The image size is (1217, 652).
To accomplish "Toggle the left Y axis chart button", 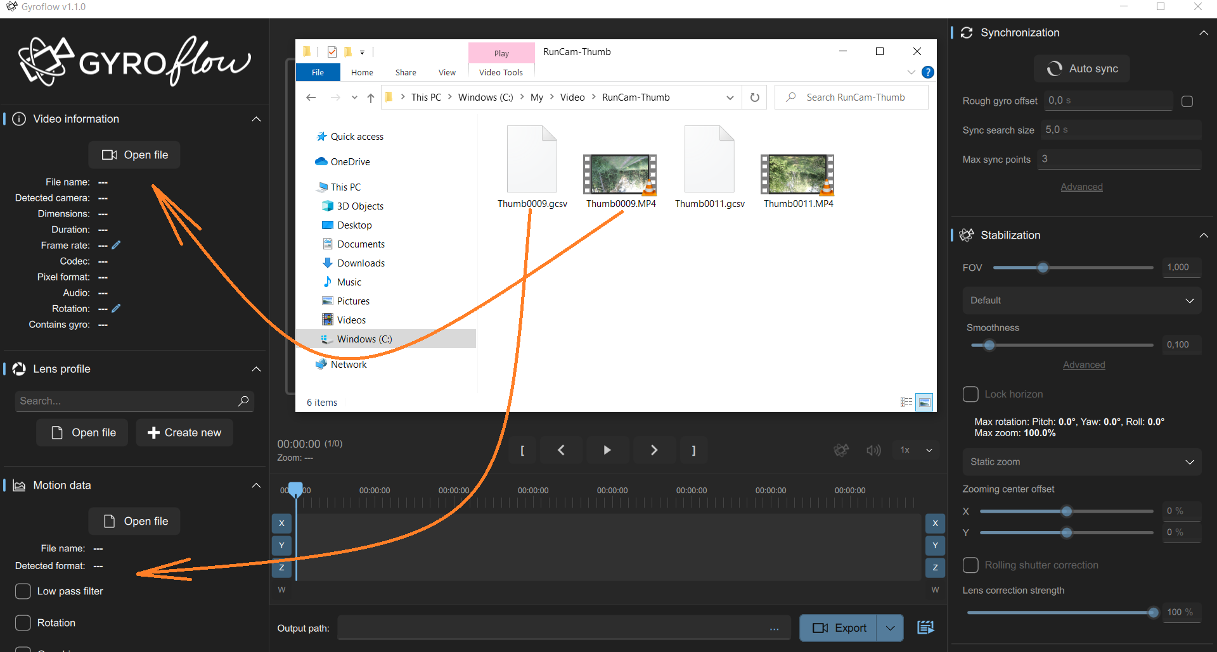I will click(x=281, y=546).
